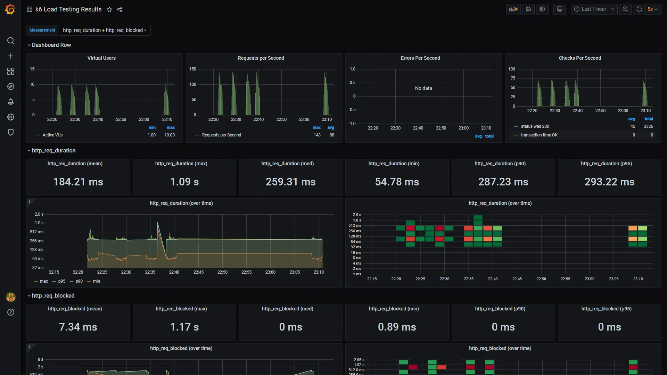
Task: Click the green Active VUs color line
Action: 38,135
